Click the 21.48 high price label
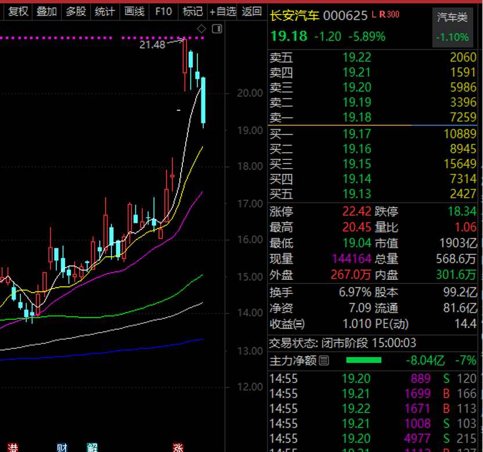Image resolution: width=483 pixels, height=452 pixels. tap(152, 45)
